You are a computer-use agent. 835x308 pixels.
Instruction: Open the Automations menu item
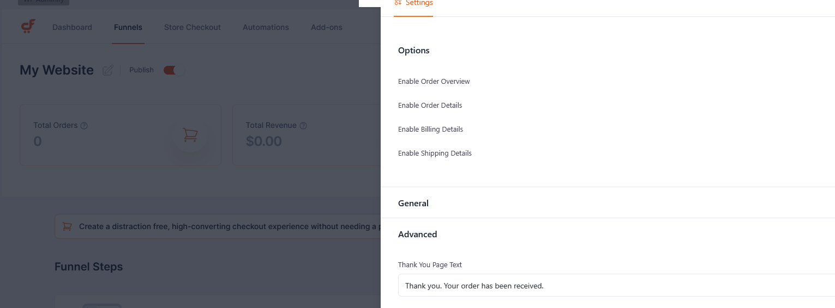266,27
